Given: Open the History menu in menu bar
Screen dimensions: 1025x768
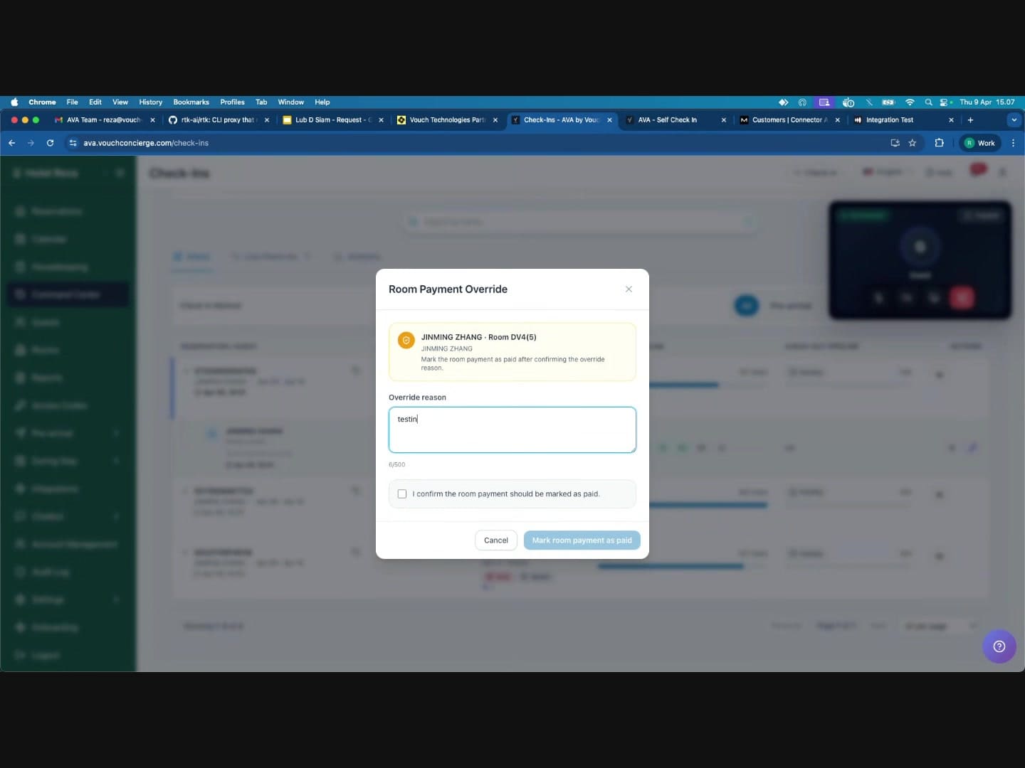Looking at the screenshot, I should pos(150,102).
